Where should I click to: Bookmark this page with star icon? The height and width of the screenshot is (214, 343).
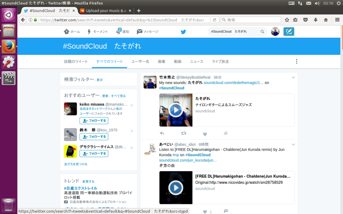tap(287, 20)
